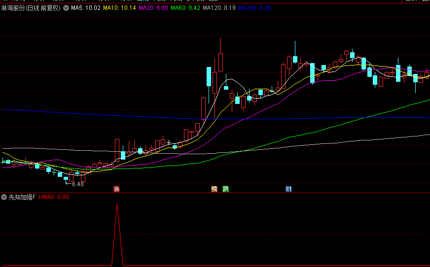Image resolution: width=430 pixels, height=267 pixels.
Task: Select the MA120: 8.19 label
Action: pos(219,8)
